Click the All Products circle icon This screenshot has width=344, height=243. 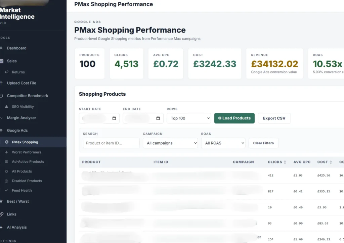tap(7, 172)
